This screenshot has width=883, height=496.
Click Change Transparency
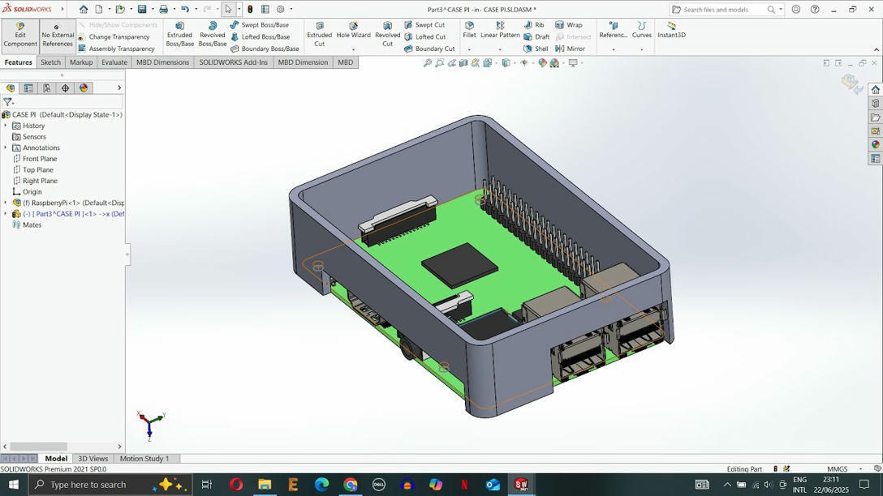tap(114, 36)
